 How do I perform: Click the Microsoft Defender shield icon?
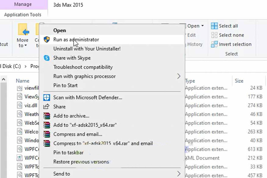[47, 98]
